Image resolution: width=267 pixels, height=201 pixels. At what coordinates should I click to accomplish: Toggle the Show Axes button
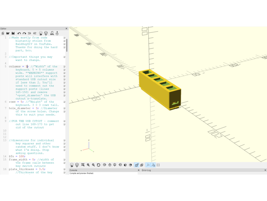[148, 165]
